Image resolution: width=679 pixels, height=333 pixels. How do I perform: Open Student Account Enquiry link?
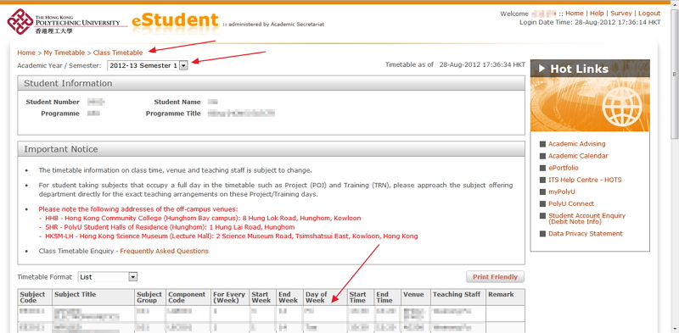pos(586,219)
